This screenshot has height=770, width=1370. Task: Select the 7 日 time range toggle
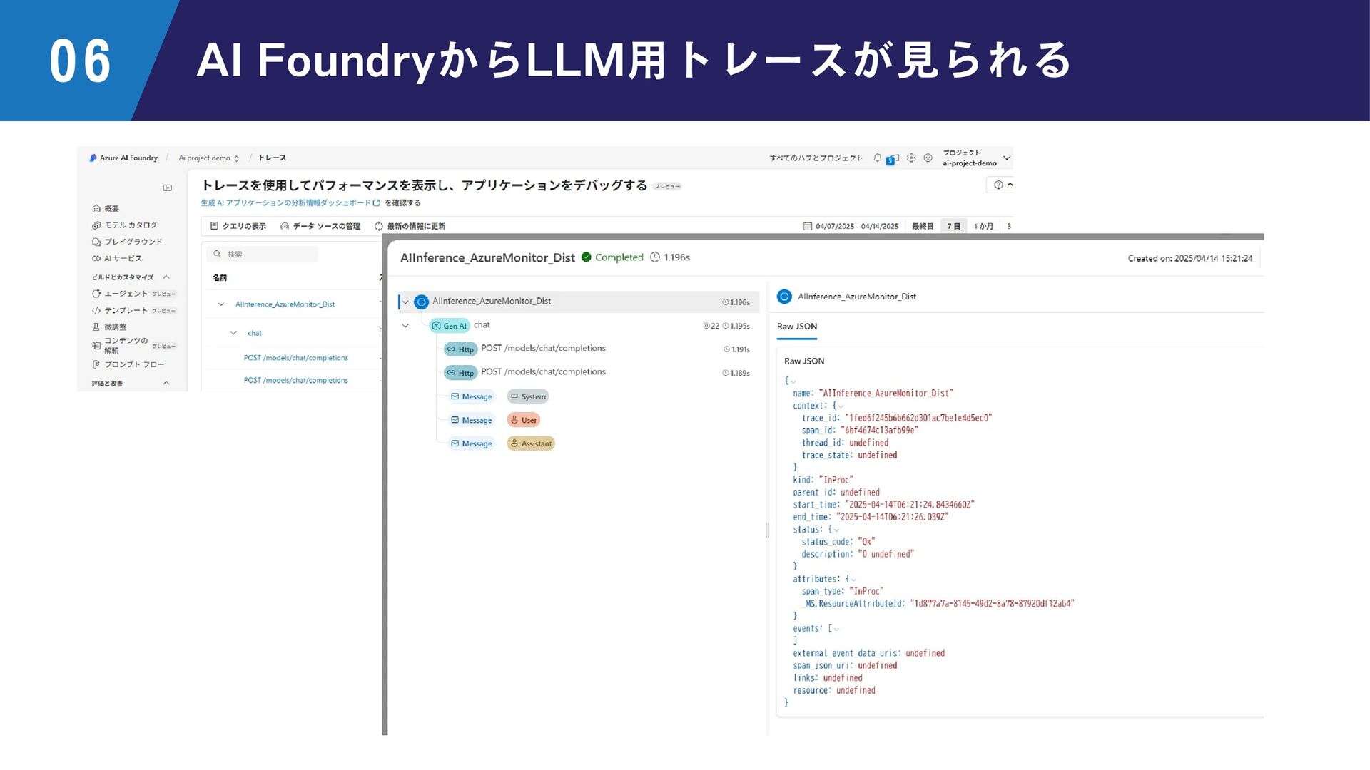953,226
